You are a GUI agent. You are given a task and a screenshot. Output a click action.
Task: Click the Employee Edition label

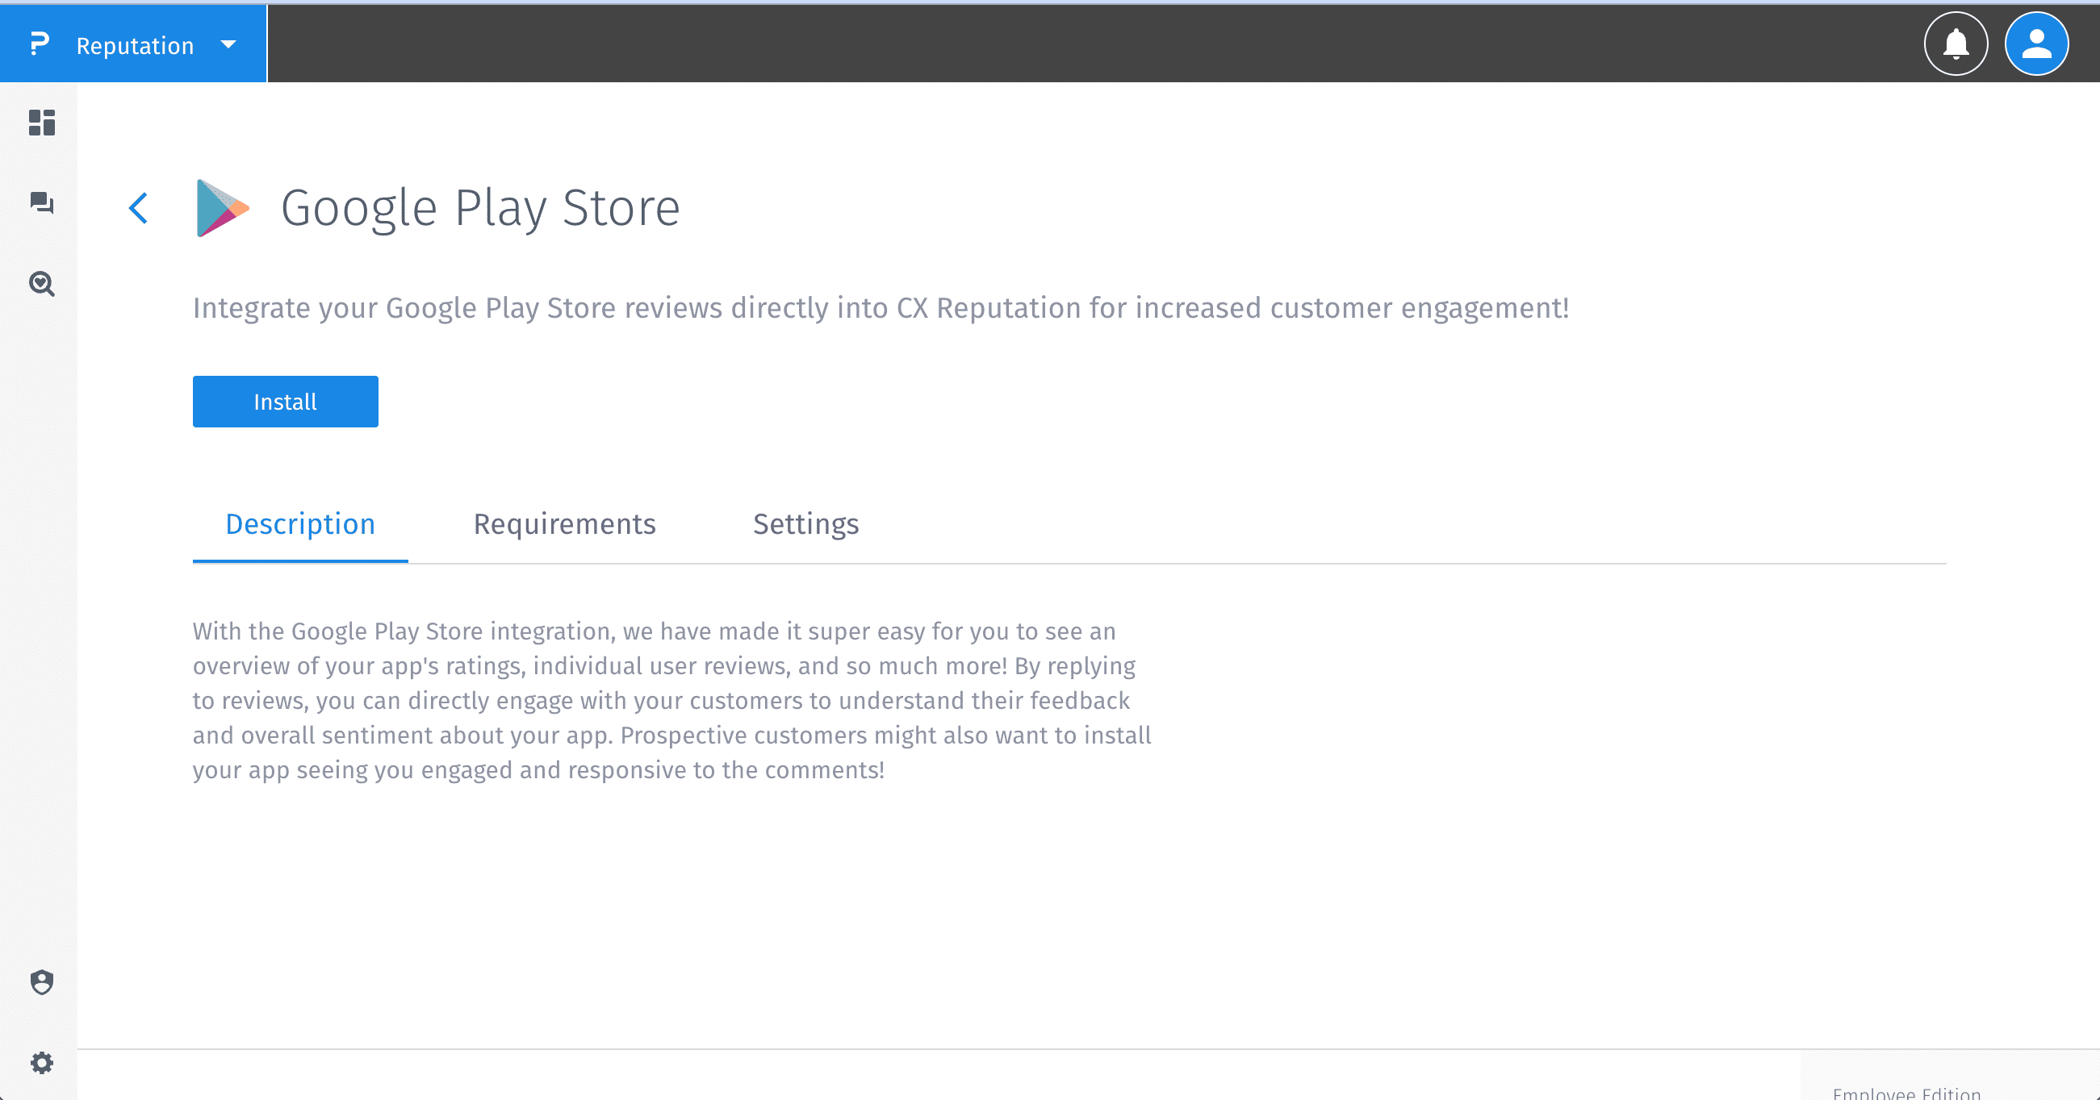coord(1906,1092)
